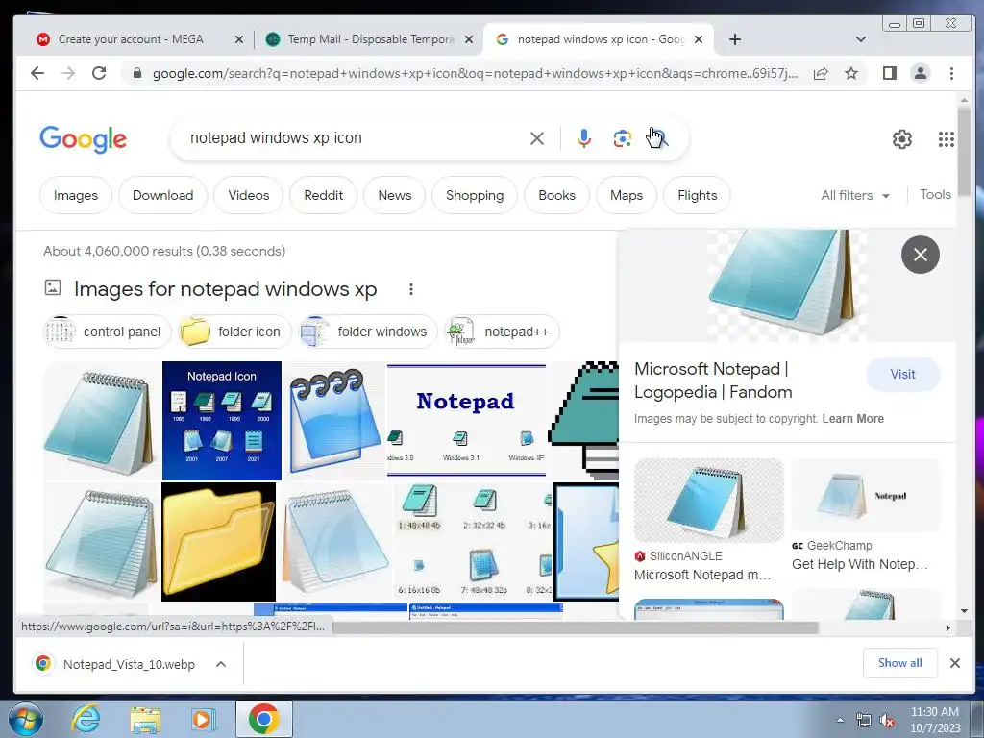Select the Videos filter chip

pos(249,196)
